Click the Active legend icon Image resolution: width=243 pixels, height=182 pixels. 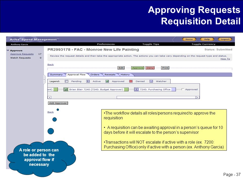(88, 81)
